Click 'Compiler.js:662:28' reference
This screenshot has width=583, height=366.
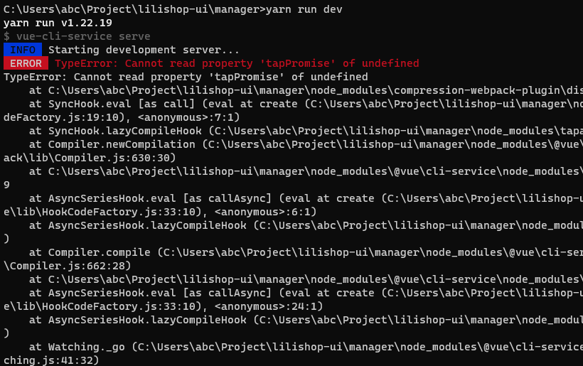[68, 266]
